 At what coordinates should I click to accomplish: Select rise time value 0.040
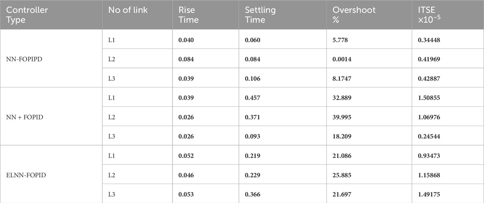pos(186,40)
